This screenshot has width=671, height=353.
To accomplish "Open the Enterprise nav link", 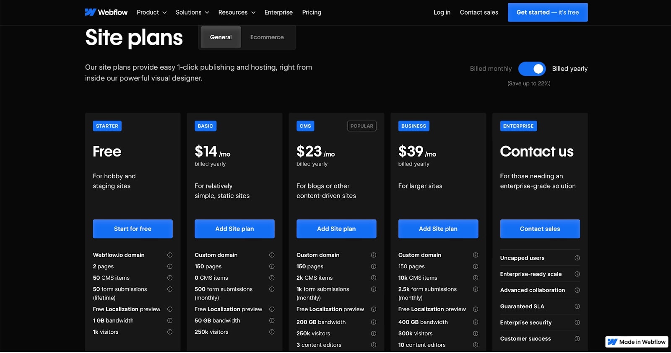I will click(278, 12).
